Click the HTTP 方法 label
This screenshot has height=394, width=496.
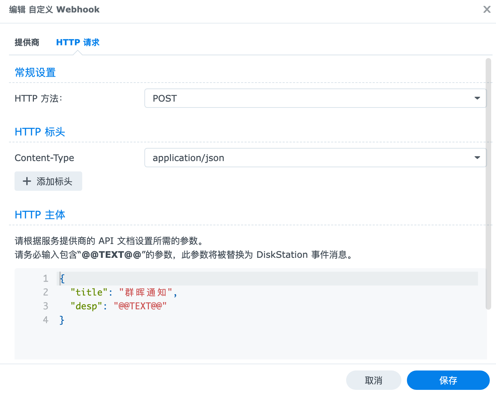click(38, 98)
